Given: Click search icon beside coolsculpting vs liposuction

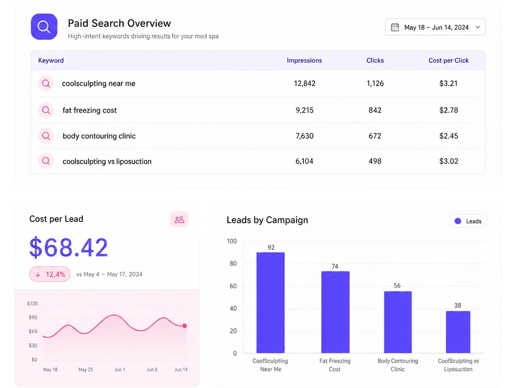Looking at the screenshot, I should click(x=46, y=161).
